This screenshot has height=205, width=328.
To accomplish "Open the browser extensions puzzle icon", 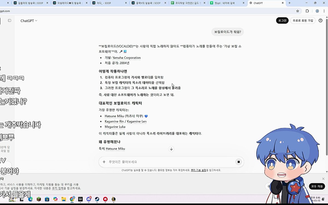I will (307, 11).
